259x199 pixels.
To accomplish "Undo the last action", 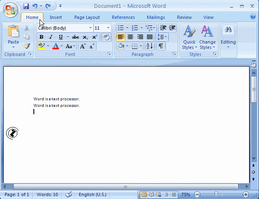I will tap(35, 6).
